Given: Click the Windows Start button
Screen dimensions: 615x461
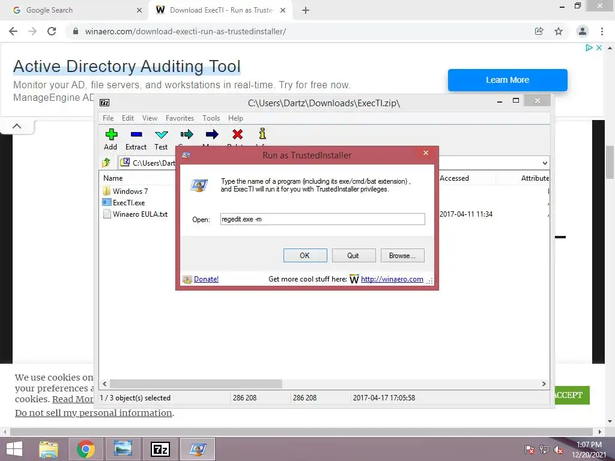Looking at the screenshot, I should click(14, 449).
